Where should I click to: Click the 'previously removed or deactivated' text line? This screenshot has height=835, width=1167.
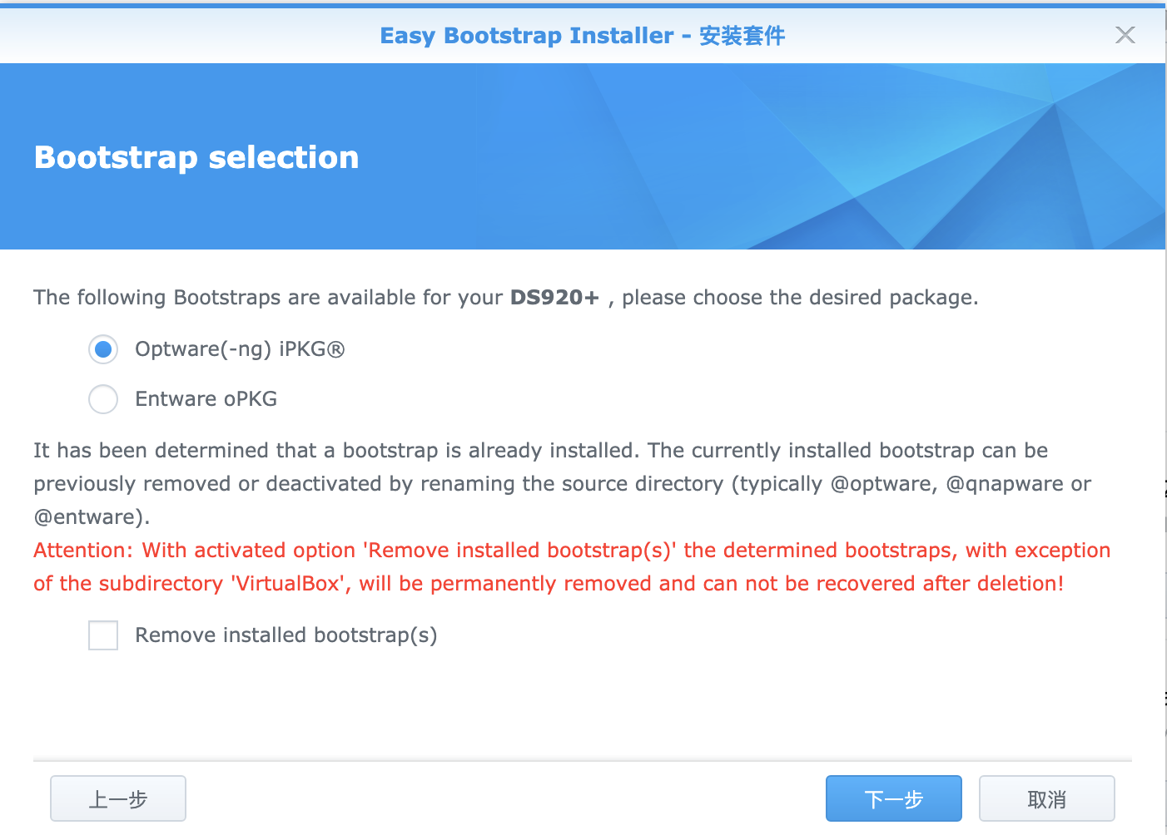[x=562, y=484]
